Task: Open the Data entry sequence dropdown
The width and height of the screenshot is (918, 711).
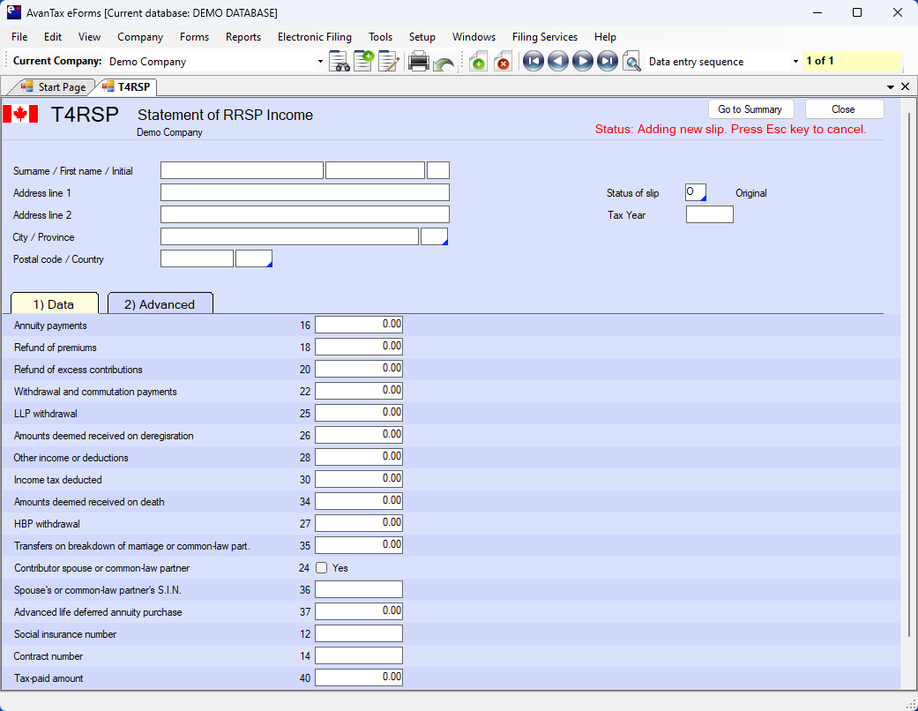Action: (x=795, y=62)
